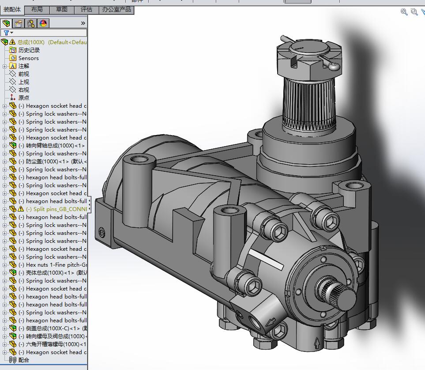
Task: Open the 办公室产品 tab
Action: point(117,9)
